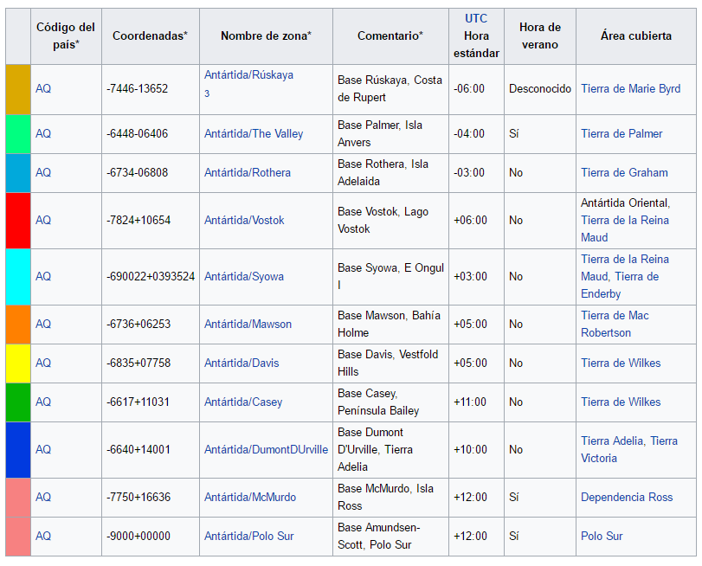
Task: Open the Antártida/The Valley link
Action: pyautogui.click(x=254, y=133)
